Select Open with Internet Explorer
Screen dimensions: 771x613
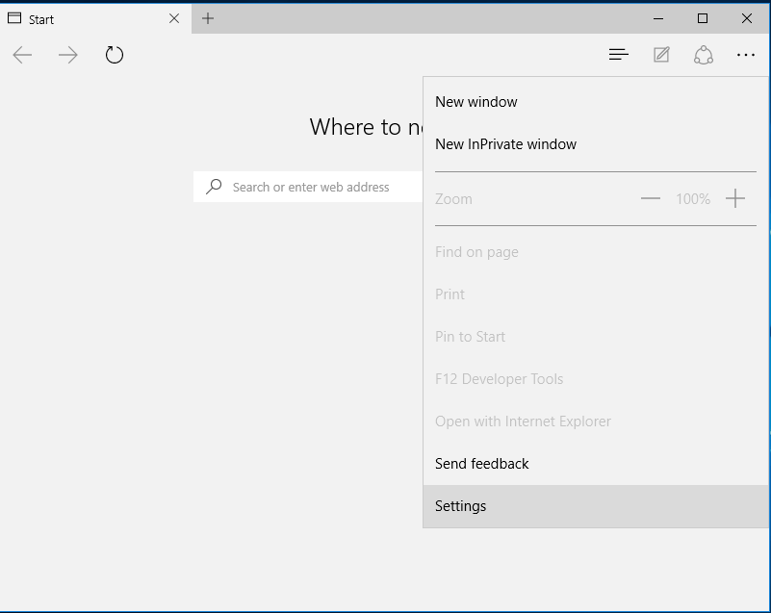pos(523,421)
